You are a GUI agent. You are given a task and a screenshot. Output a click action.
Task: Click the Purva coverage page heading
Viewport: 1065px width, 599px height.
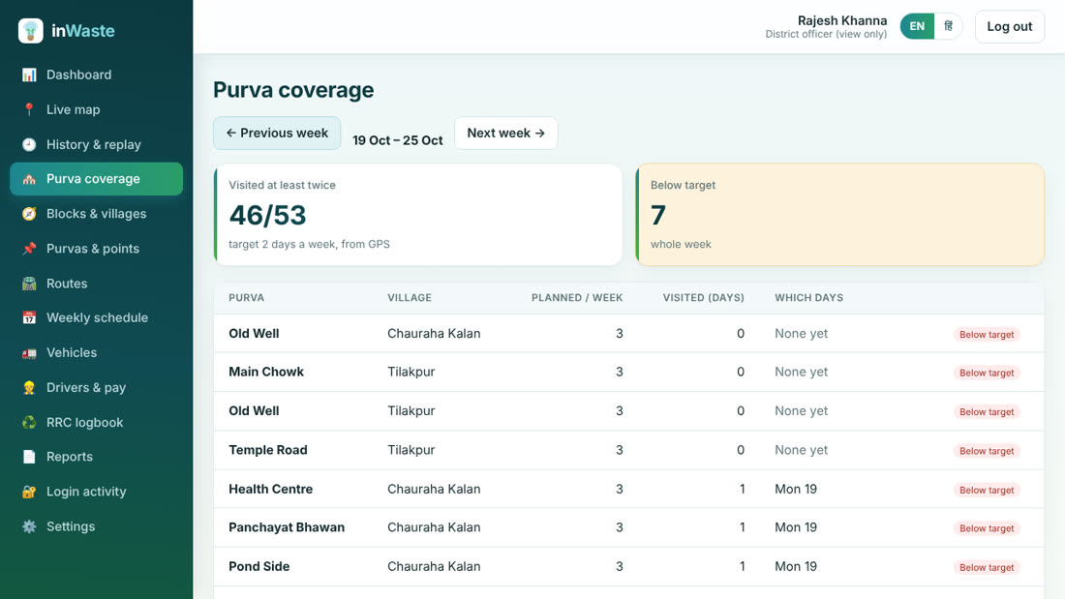tap(293, 90)
